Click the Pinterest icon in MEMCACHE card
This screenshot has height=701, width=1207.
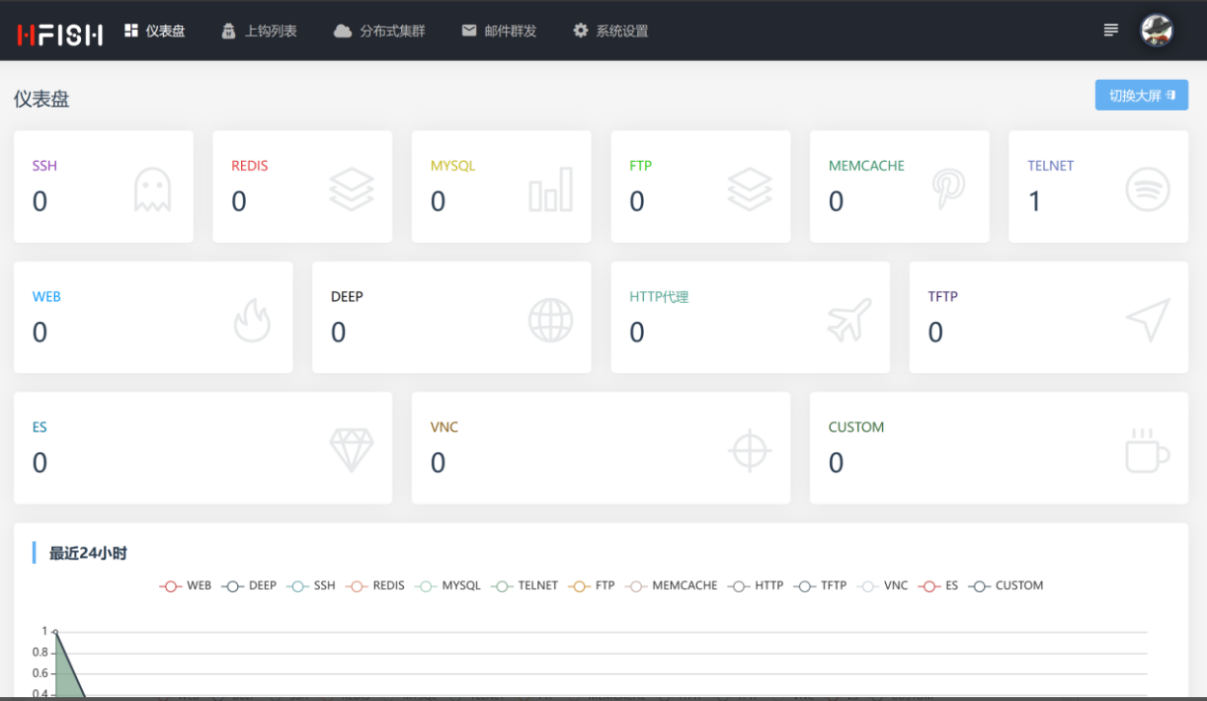pos(949,189)
